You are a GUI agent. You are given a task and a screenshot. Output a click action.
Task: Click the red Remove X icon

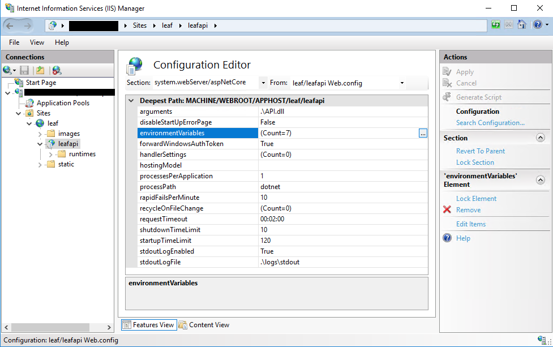tap(447, 210)
